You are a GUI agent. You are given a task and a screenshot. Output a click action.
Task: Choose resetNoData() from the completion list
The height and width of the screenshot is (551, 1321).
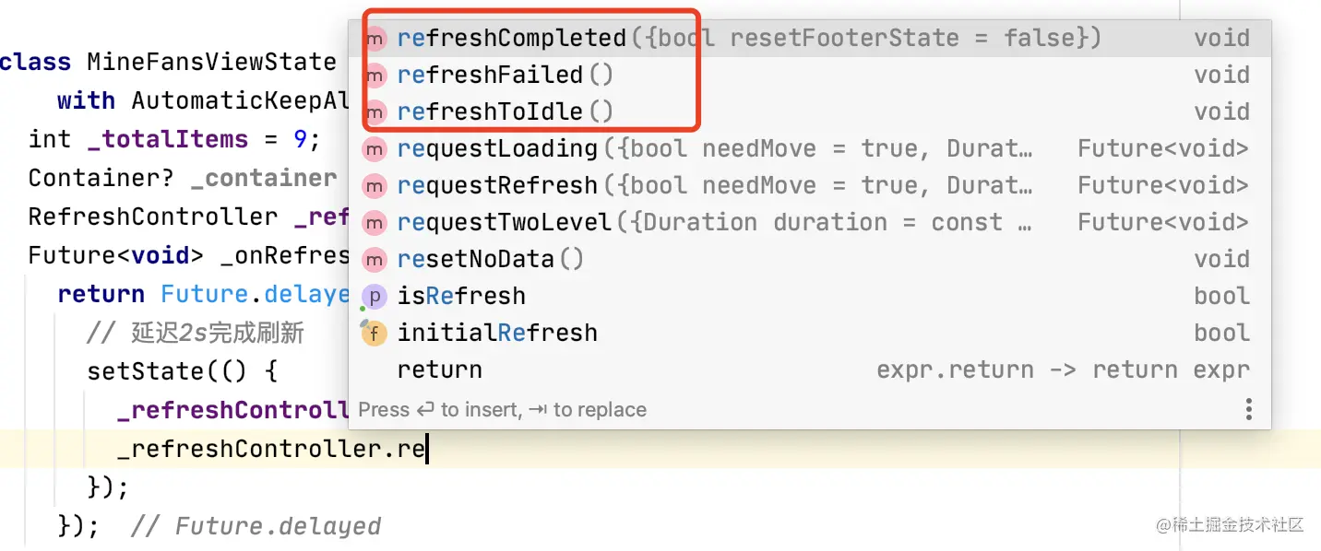click(491, 260)
